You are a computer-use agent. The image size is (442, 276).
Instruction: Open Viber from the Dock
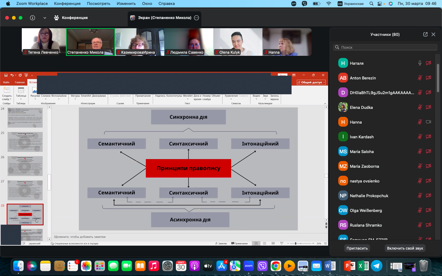pos(262,266)
